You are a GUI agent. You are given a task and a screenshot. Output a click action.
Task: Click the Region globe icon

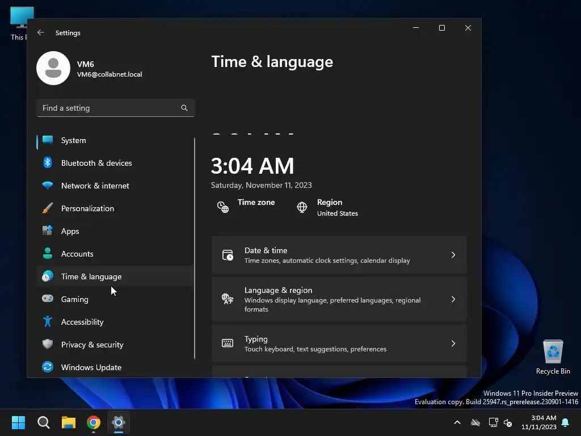pos(302,207)
